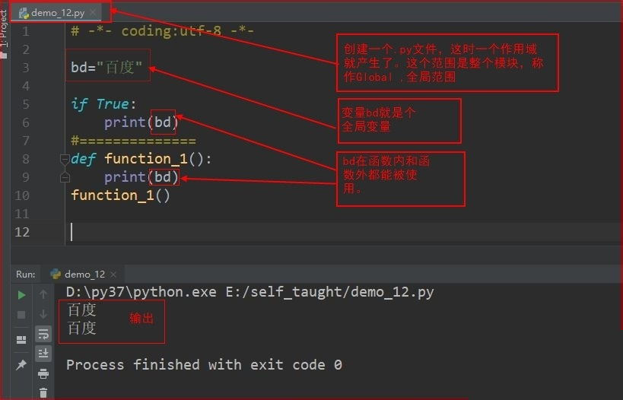Close the demo_12.py editor tab

[94, 13]
